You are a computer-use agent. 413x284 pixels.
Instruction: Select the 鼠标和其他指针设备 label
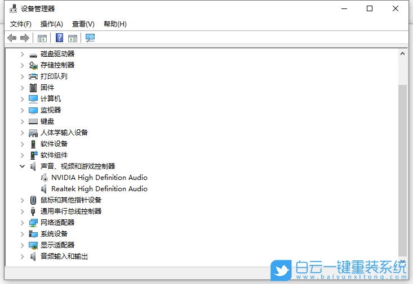tap(71, 200)
